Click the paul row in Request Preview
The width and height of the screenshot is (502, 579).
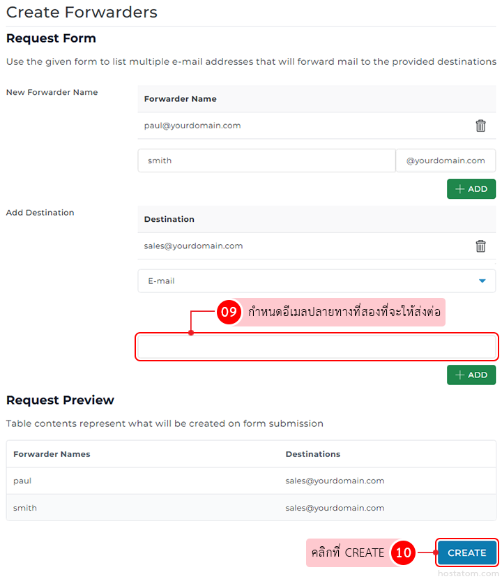pyautogui.click(x=22, y=481)
